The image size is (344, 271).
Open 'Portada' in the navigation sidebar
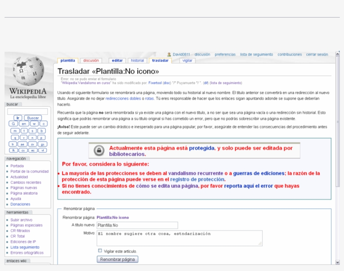point(17,166)
